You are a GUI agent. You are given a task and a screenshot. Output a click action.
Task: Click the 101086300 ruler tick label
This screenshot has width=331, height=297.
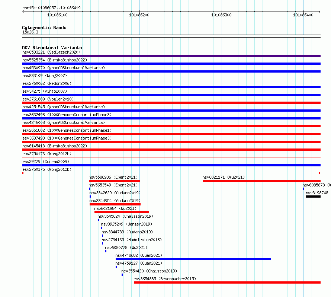[x=221, y=15]
